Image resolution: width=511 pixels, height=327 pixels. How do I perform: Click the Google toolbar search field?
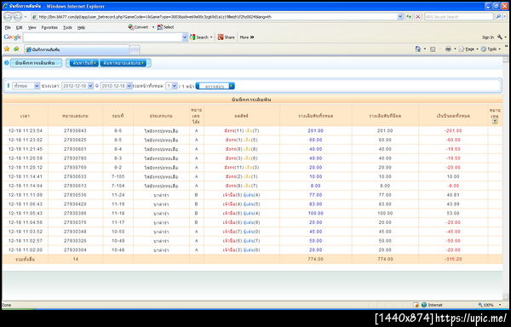pyautogui.click(x=102, y=37)
